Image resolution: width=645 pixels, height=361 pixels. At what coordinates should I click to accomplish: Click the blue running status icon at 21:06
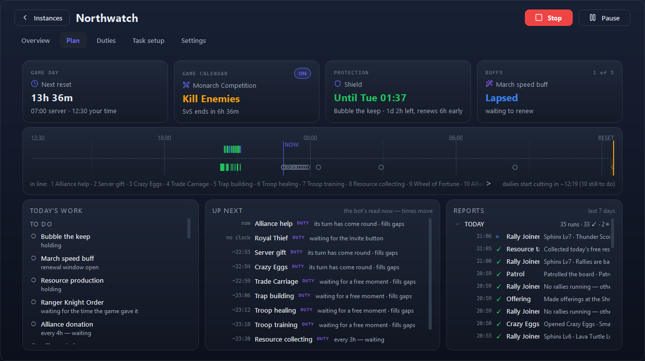click(x=497, y=236)
